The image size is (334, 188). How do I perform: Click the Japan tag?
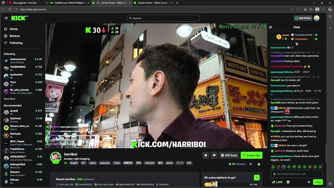click(93, 163)
